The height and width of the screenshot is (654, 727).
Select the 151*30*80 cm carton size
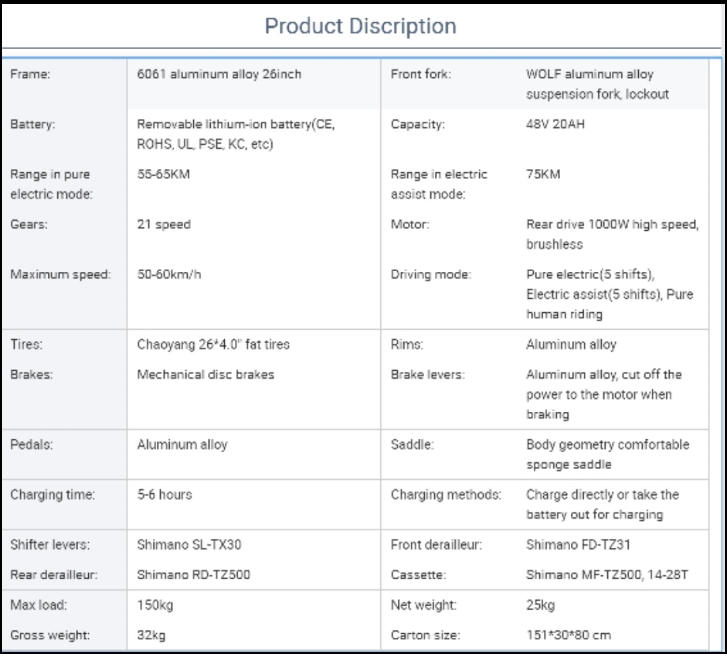pos(568,634)
